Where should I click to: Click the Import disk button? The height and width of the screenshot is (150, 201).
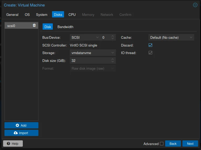(21, 133)
